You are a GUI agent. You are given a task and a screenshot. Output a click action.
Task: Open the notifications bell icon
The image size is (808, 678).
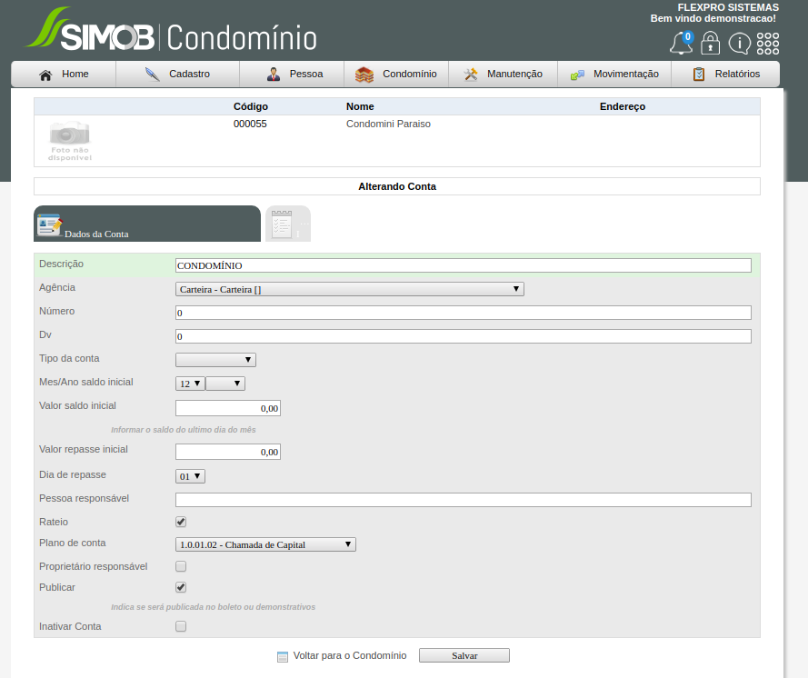(682, 44)
